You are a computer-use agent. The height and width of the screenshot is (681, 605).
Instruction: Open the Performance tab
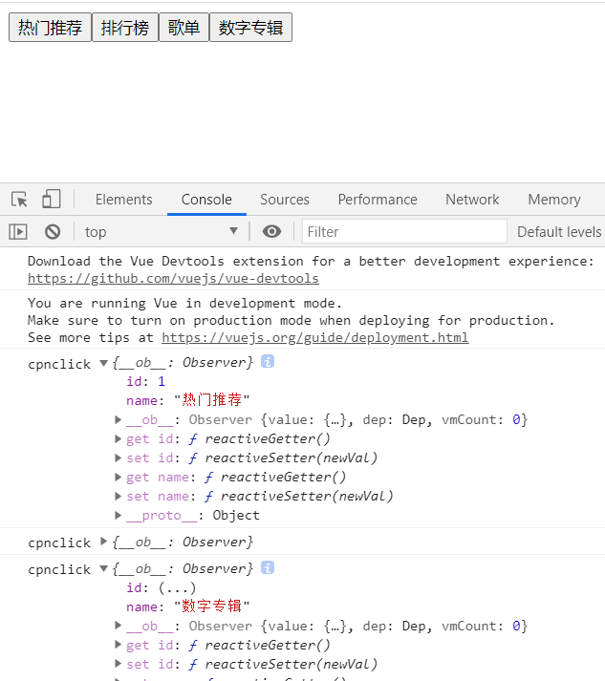[x=378, y=200]
